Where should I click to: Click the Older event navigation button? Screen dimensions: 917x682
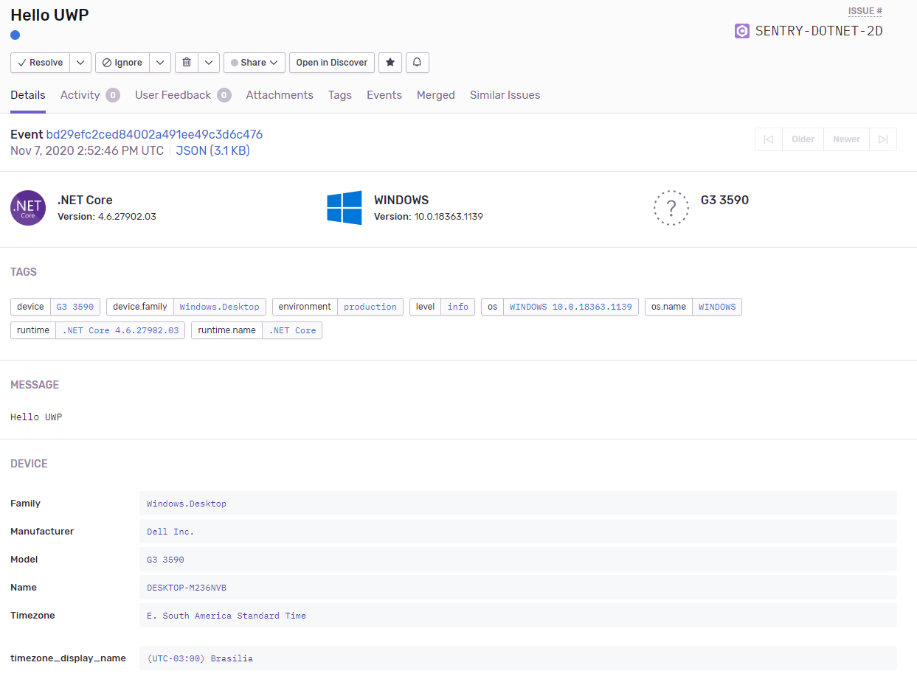point(803,139)
